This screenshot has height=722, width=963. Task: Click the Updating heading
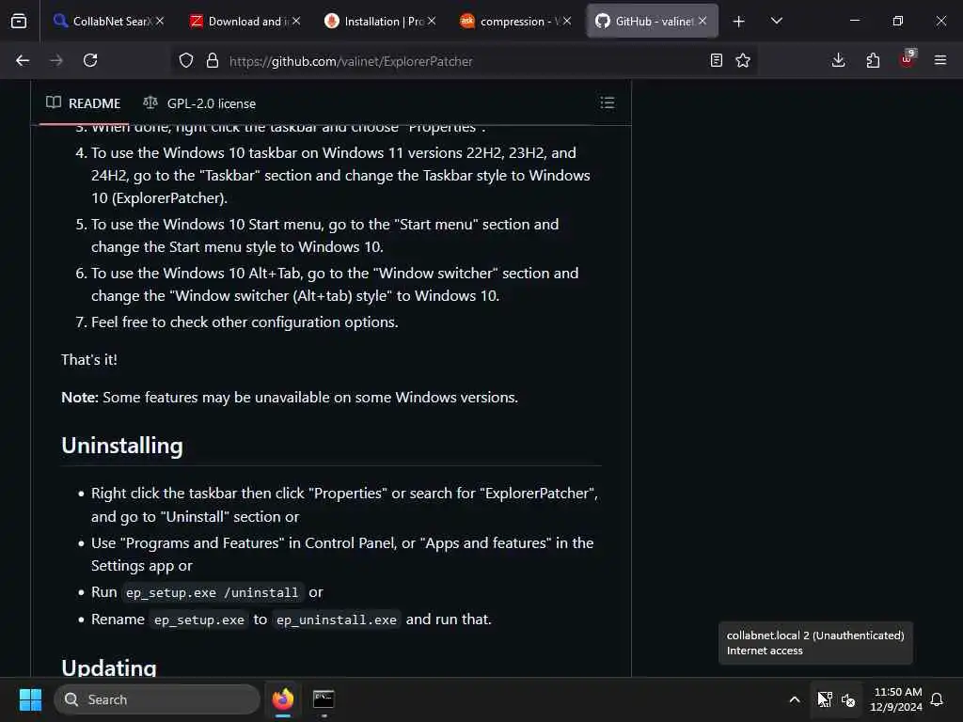tap(109, 667)
